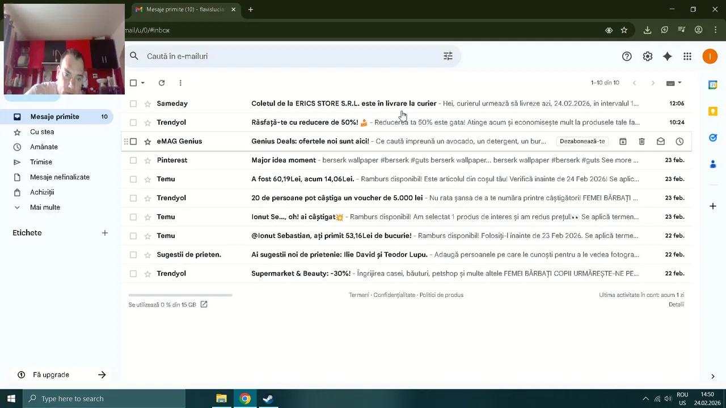Open Google Calendar side panel
This screenshot has height=408, width=726.
click(x=713, y=85)
